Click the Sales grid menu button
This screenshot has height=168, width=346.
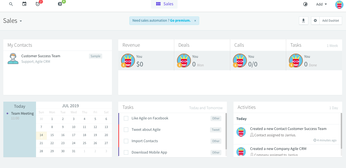pos(164,4)
